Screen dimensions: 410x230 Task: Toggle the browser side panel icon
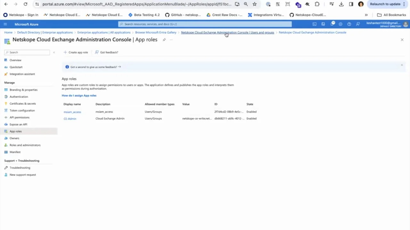coord(351,4)
